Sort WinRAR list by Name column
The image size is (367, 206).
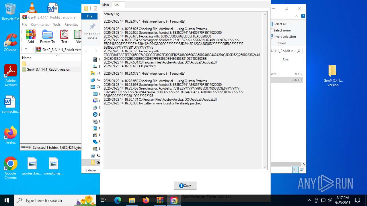(27, 58)
